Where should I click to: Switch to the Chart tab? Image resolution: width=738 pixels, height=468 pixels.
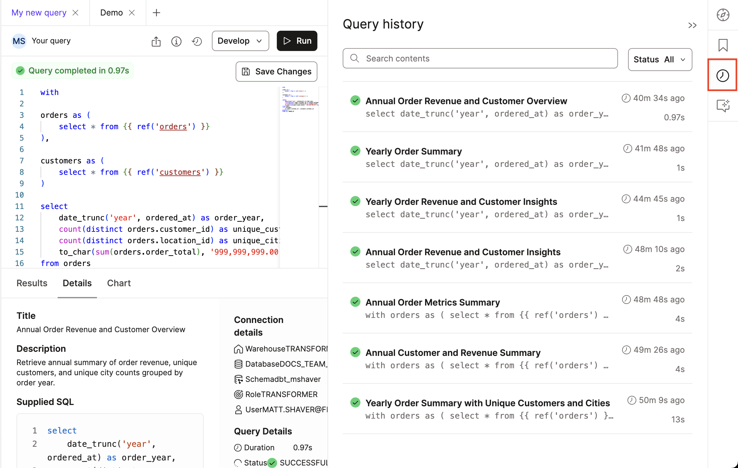[119, 283]
